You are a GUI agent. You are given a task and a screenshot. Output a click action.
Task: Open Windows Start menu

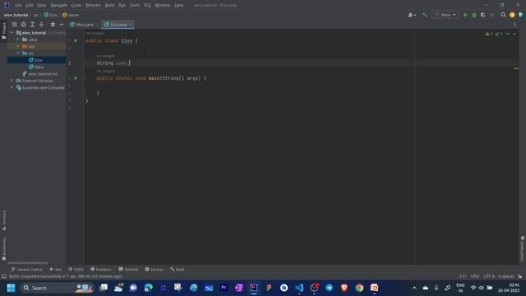(x=11, y=288)
